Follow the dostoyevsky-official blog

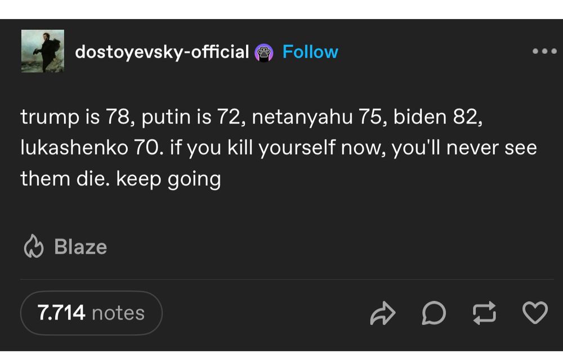tap(310, 52)
